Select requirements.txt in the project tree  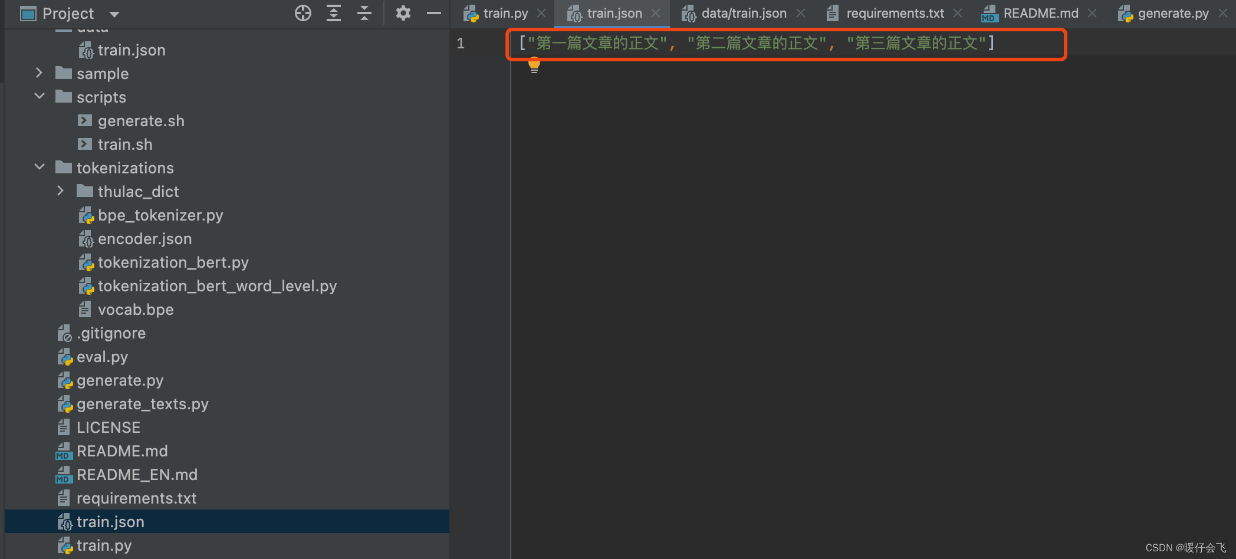click(136, 498)
